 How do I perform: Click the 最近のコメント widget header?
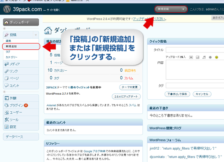[93, 122]
